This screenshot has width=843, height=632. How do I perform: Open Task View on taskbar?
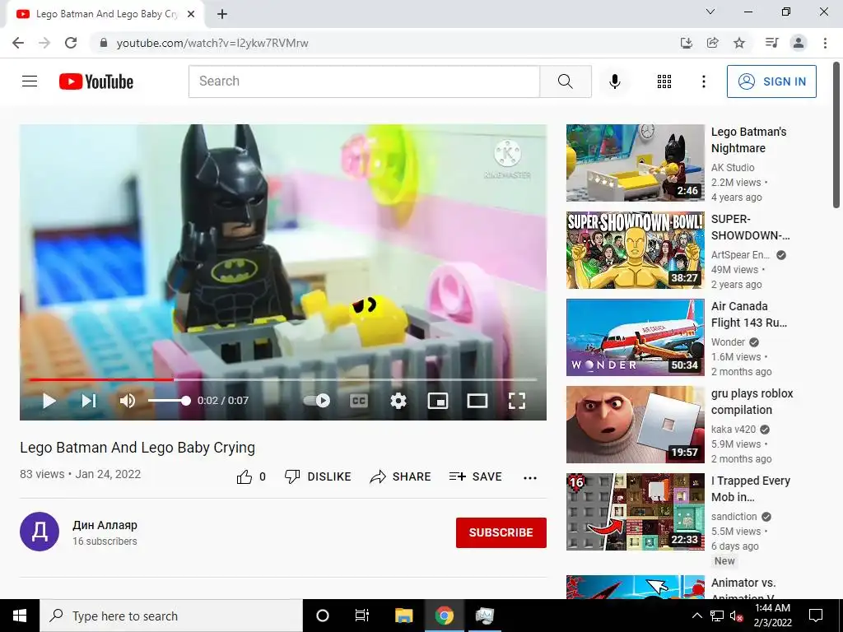pos(362,616)
